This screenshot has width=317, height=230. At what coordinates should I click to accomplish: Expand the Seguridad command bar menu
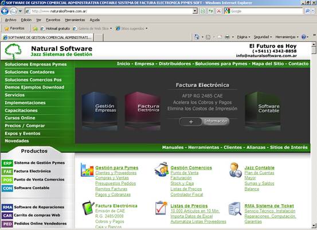point(263,37)
